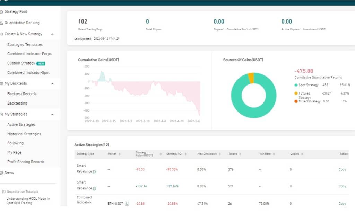
Task: Click the yellow Futures donut segment
Action: pyautogui.click(x=251, y=78)
